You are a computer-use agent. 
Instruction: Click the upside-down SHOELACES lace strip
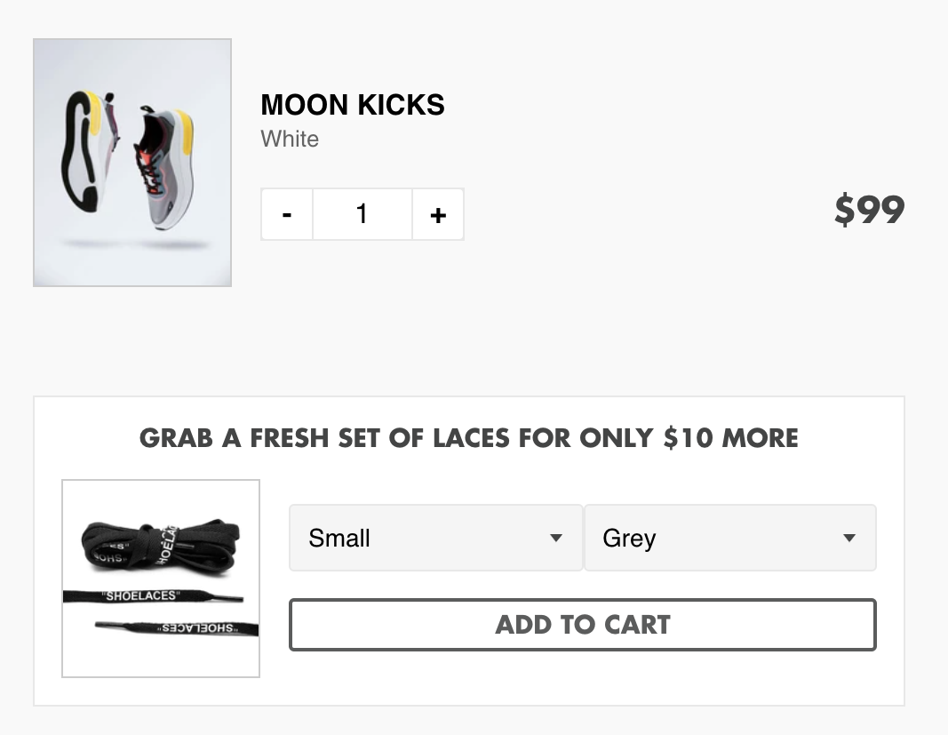coord(178,628)
